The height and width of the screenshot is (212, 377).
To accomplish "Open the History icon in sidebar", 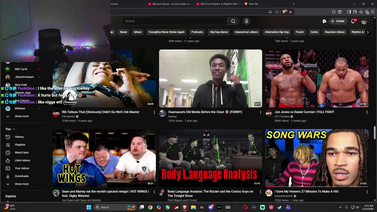I will point(8,137).
